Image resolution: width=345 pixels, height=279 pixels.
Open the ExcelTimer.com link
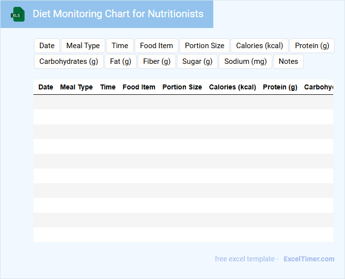[309, 259]
